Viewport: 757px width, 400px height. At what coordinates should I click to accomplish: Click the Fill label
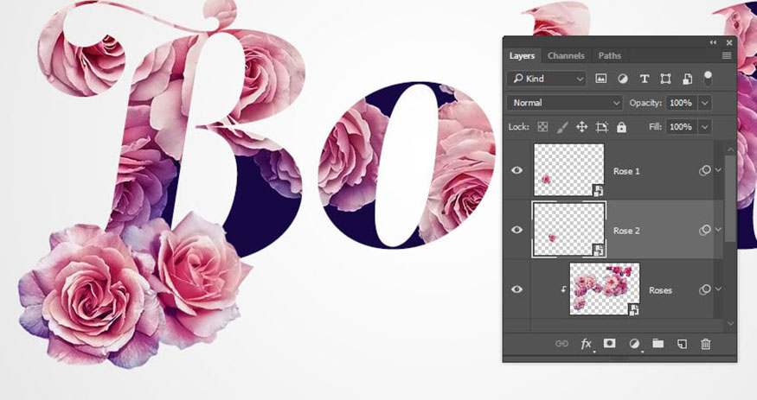[x=655, y=127]
